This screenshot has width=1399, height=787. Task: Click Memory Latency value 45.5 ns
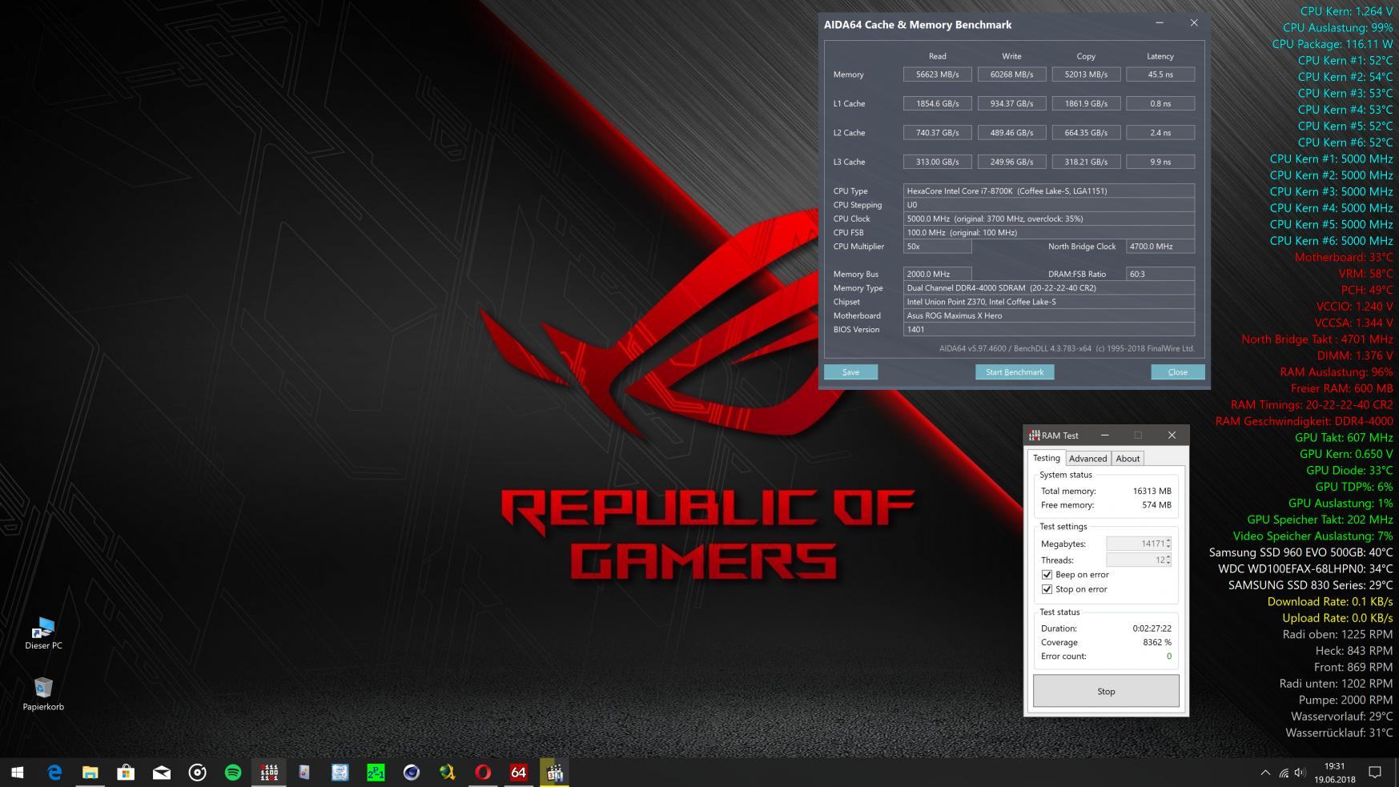coord(1160,74)
